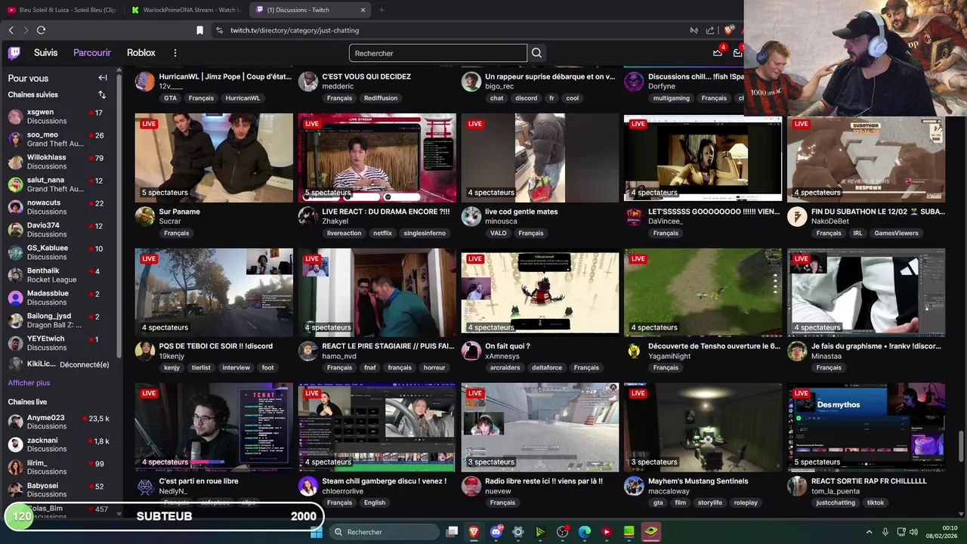The height and width of the screenshot is (544, 967).
Task: Open followed channel Benthalik
Action: (x=59, y=275)
